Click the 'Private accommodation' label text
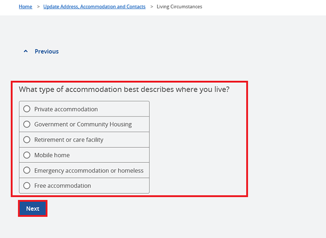The image size is (326, 238). (x=66, y=109)
